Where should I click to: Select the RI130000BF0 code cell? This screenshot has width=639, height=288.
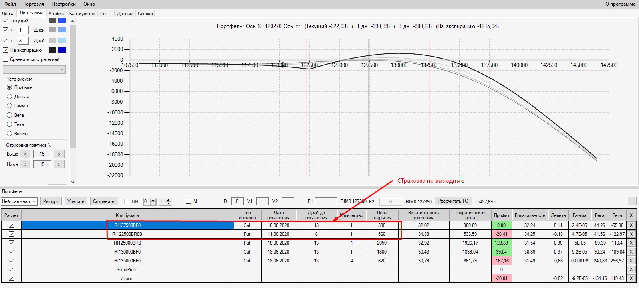pos(127,252)
